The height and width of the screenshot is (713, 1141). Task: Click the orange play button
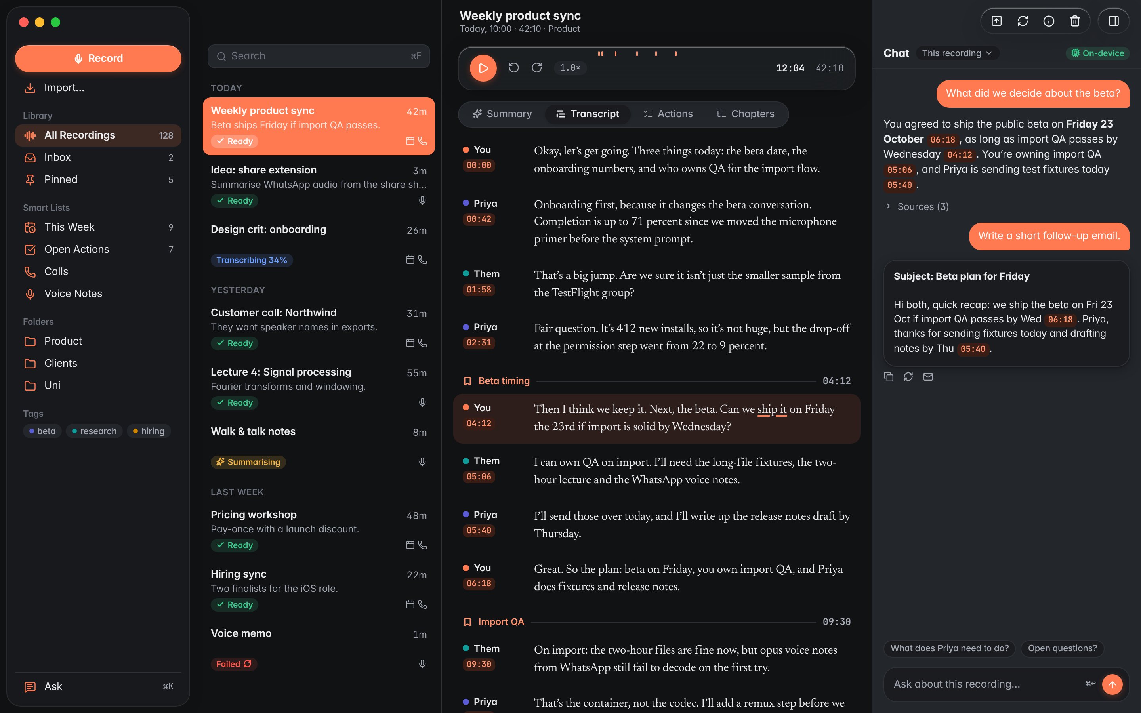pyautogui.click(x=483, y=68)
